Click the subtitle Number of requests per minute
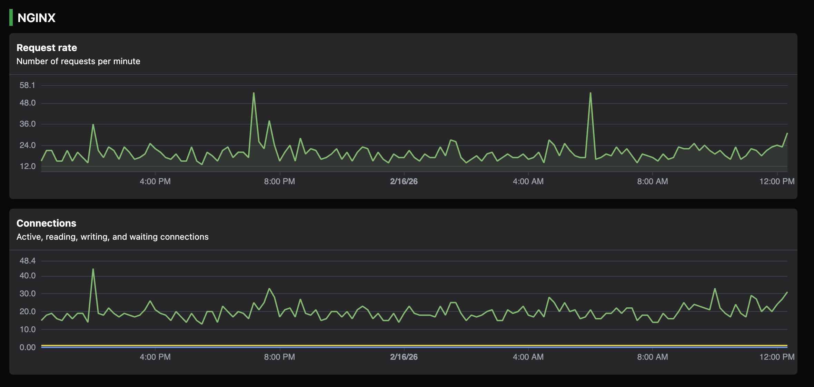 click(78, 61)
